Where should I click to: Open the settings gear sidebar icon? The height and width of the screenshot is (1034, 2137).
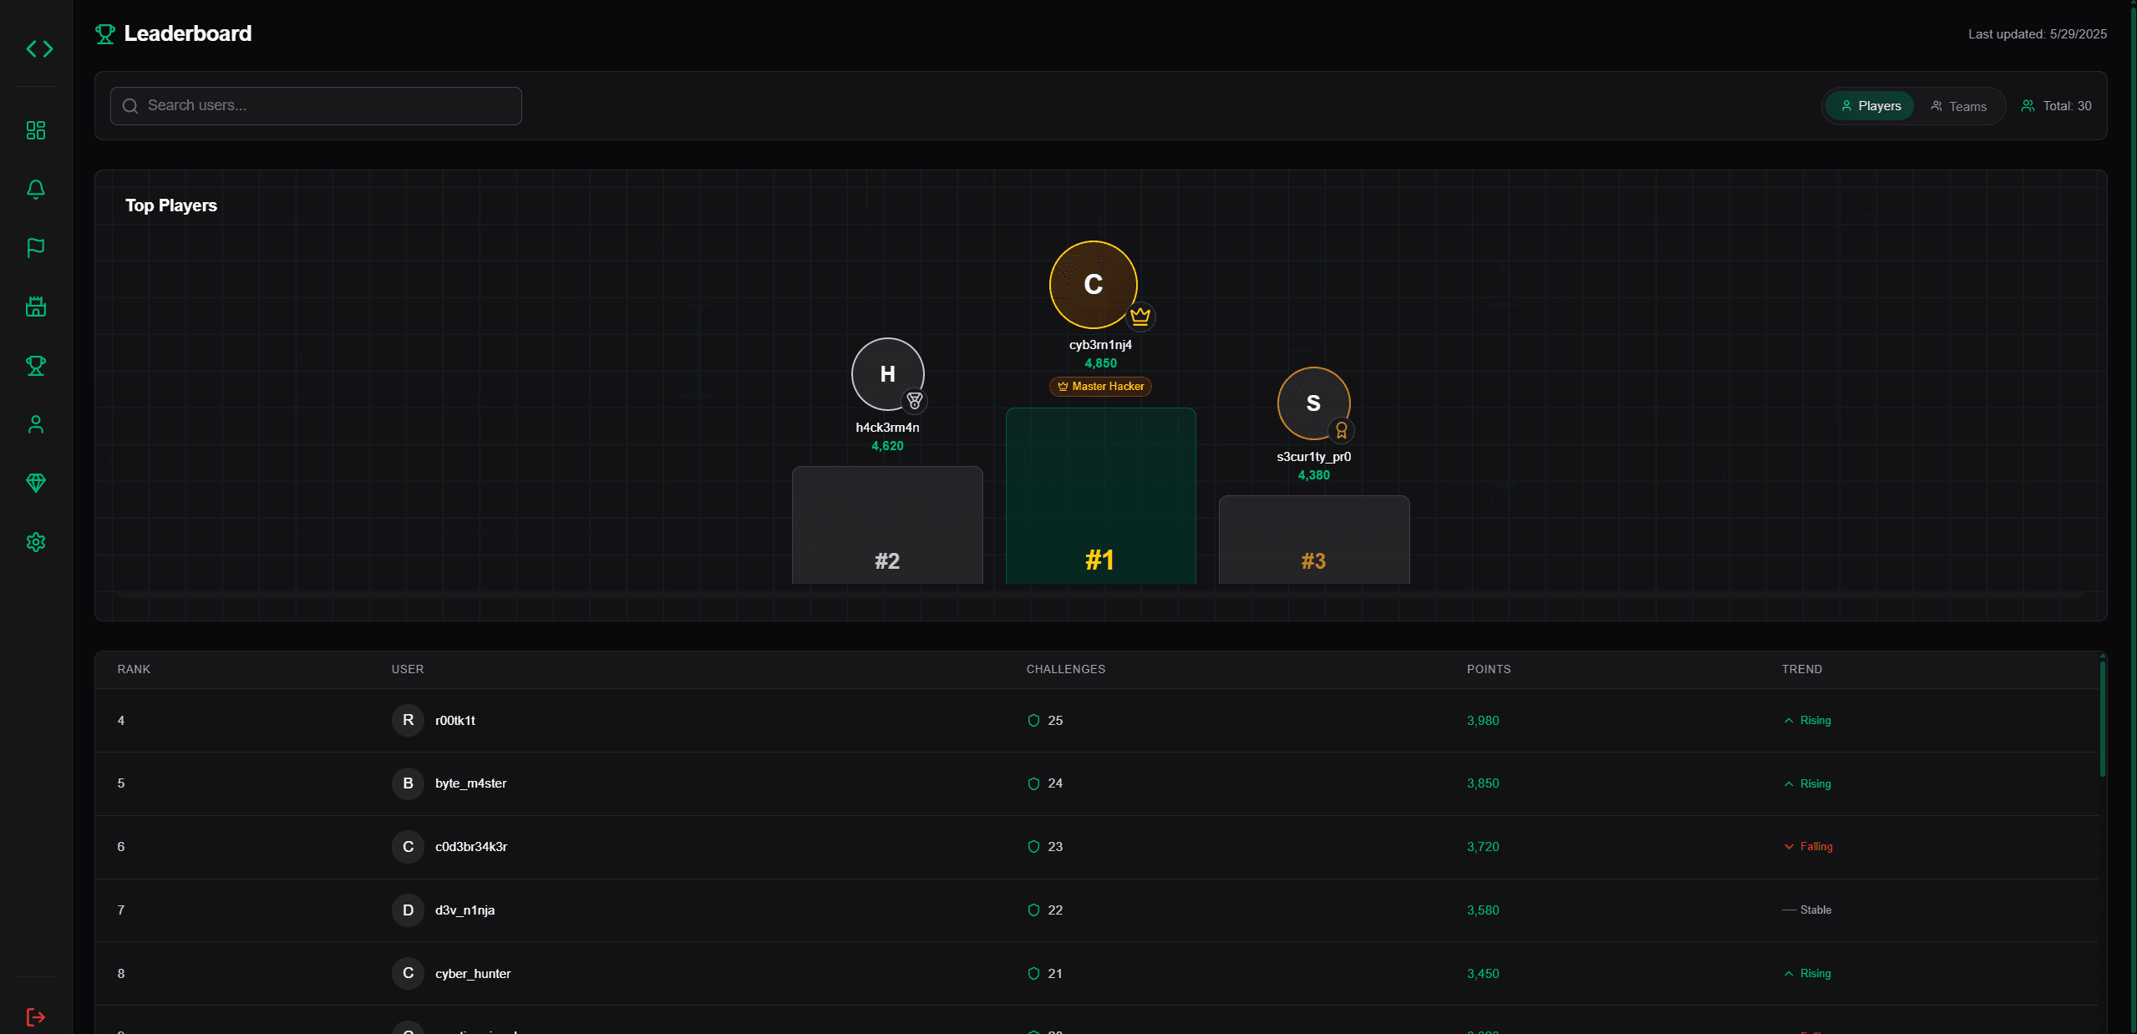click(36, 542)
